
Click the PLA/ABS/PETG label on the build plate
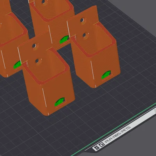118,135
